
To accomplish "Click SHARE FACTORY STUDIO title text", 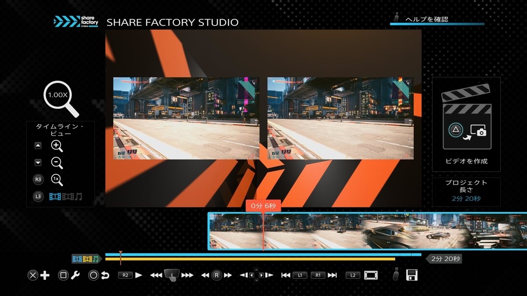I will [x=173, y=22].
